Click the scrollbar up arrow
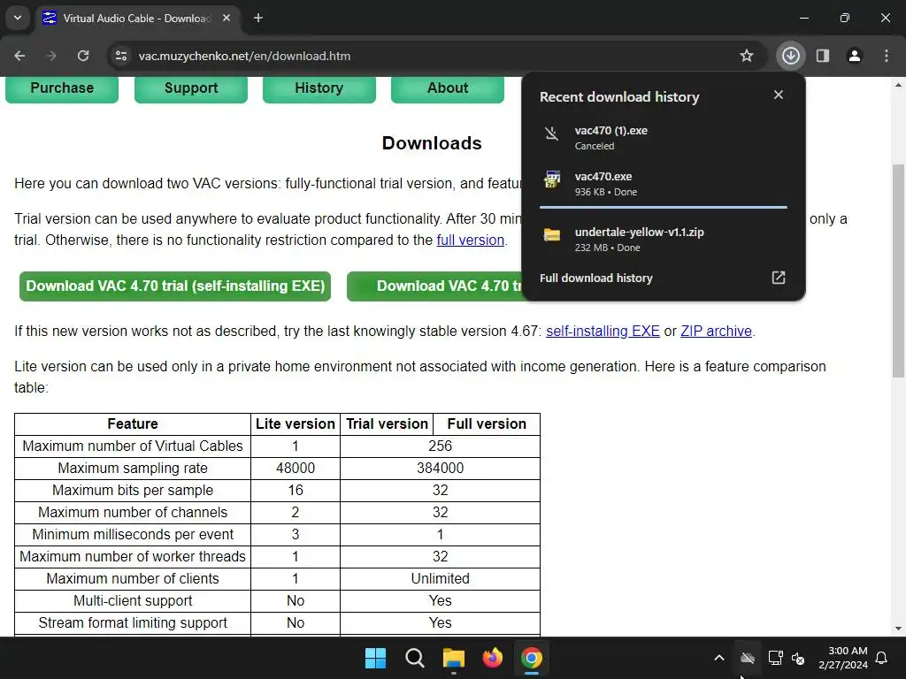 pos(898,84)
